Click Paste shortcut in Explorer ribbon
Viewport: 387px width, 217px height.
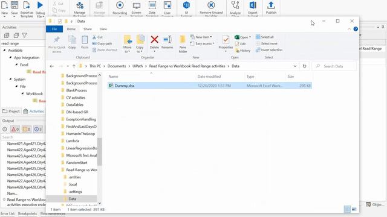click(105, 50)
